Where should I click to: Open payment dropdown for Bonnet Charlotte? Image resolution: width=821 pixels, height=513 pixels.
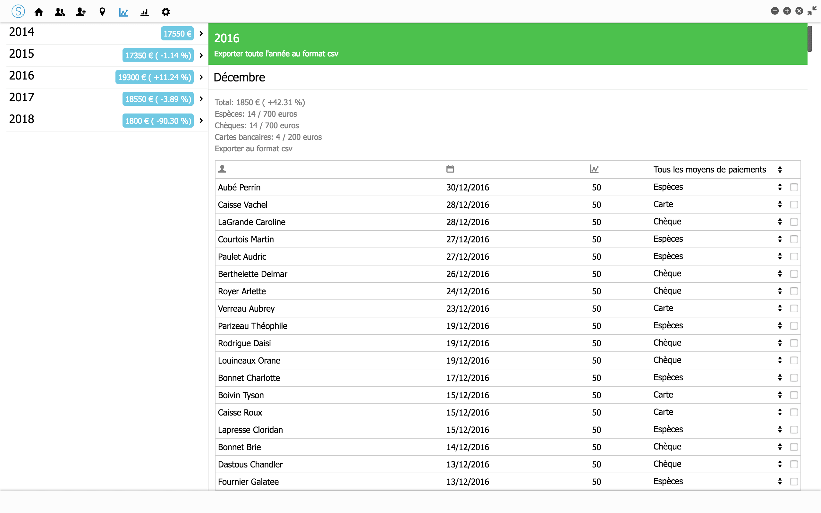pyautogui.click(x=716, y=377)
